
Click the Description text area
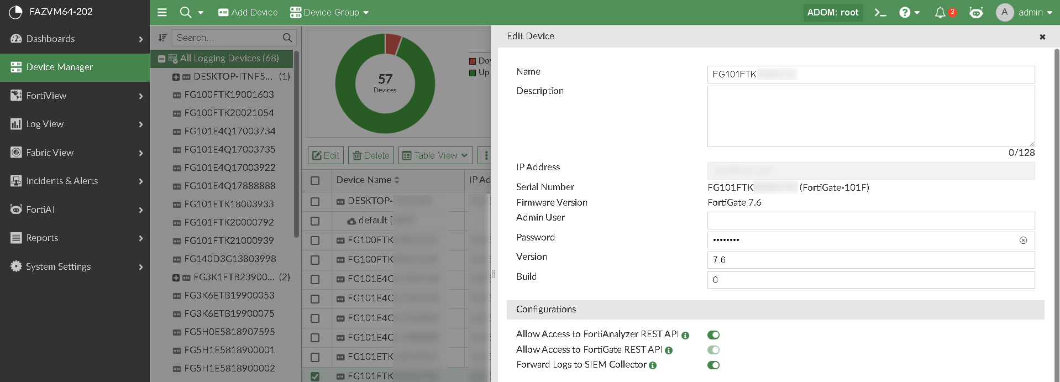tap(871, 116)
